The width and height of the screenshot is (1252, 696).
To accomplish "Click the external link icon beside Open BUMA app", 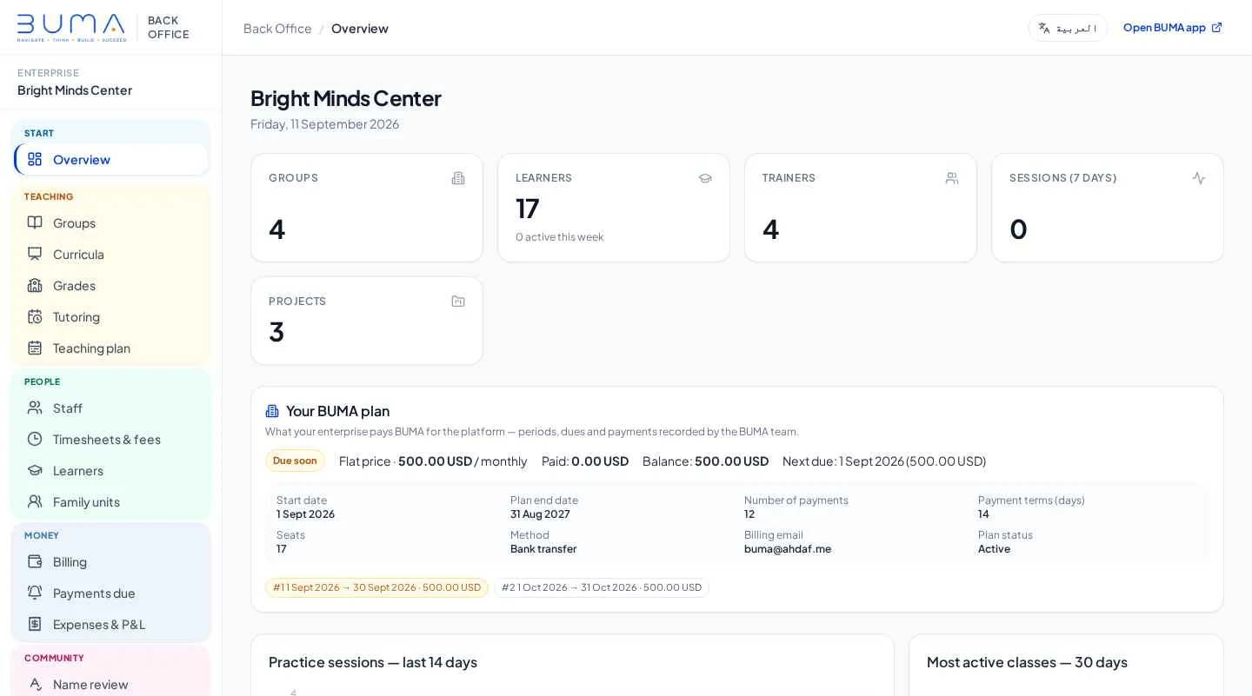I will 1217,27.
